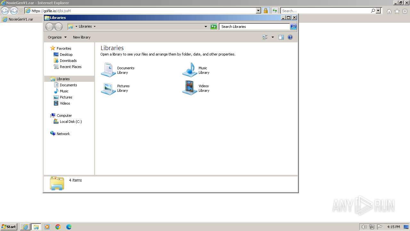
Task: Select Desktop in the Favorites list
Action: (x=66, y=55)
